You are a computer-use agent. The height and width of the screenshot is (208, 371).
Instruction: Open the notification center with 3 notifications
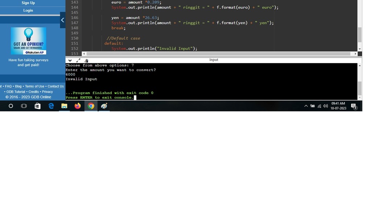354,107
